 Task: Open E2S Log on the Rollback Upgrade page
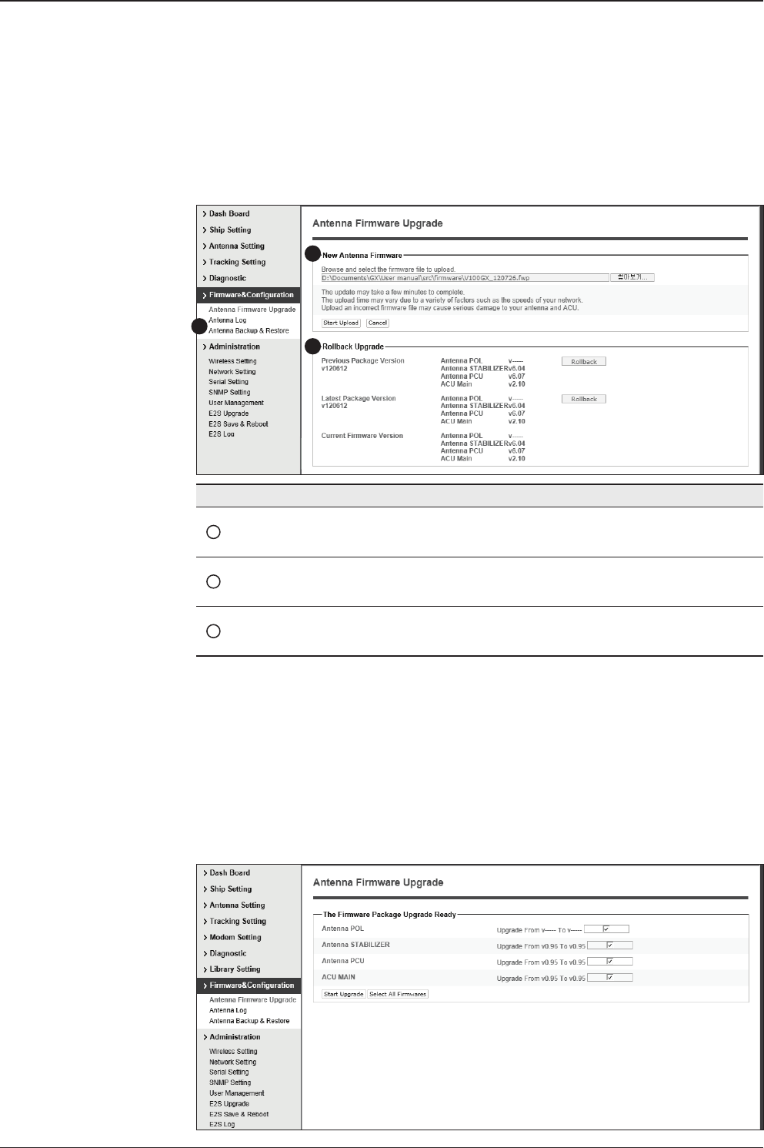(222, 434)
